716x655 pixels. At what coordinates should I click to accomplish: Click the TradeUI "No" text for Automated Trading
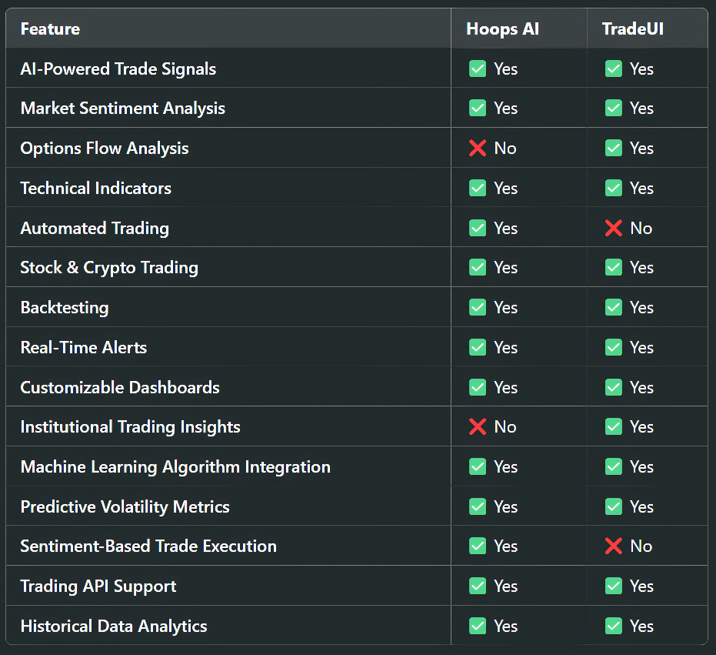coord(641,229)
